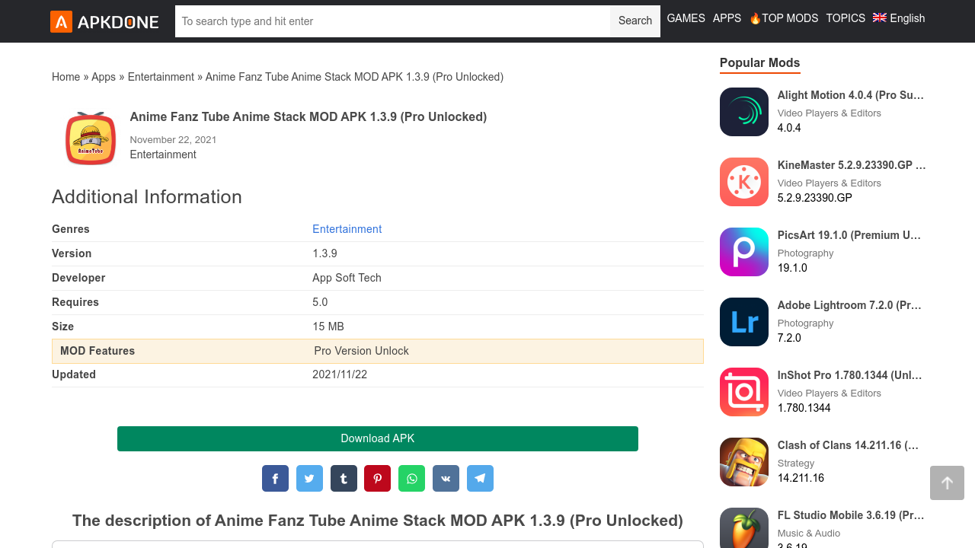
Task: Select the Popular Mods heading
Action: 760,62
